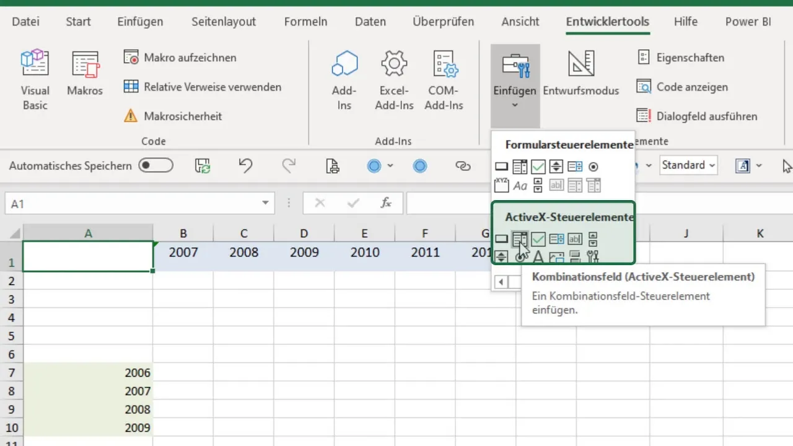Insert ActiveX text box (abl)
Screen dimensions: 793x446
click(x=575, y=238)
